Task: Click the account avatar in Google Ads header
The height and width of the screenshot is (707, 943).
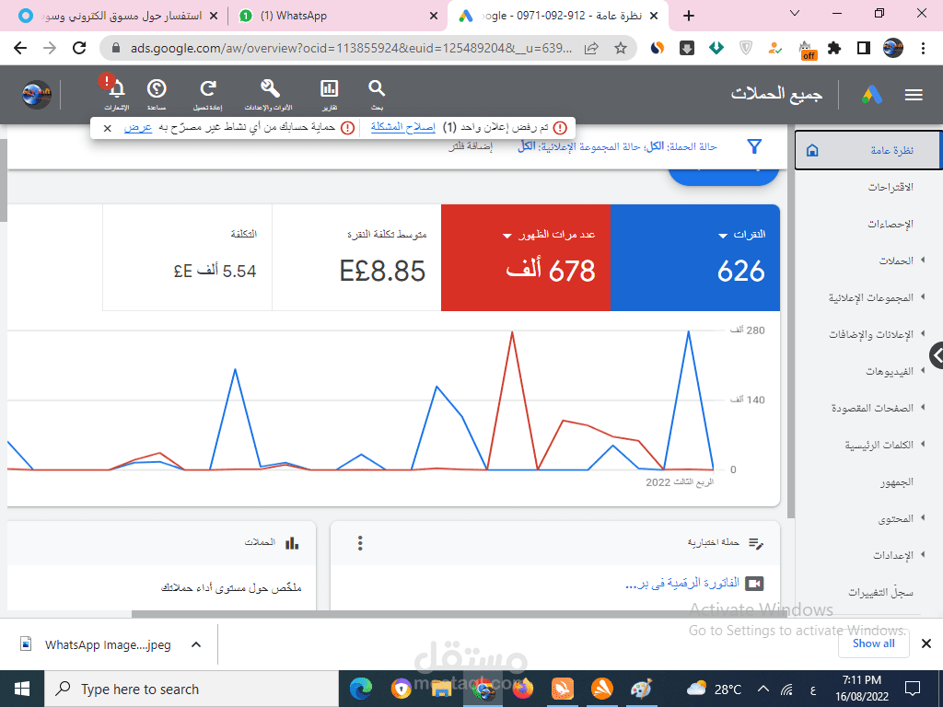Action: [37, 95]
